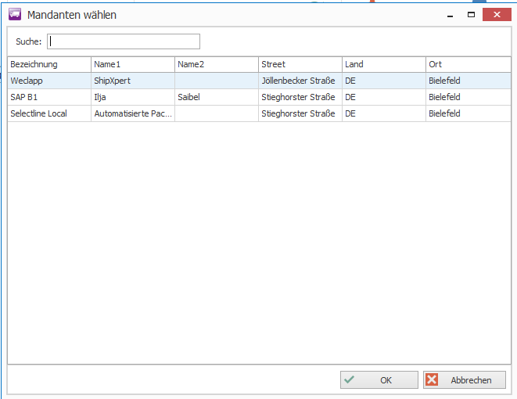The width and height of the screenshot is (517, 399).
Task: Click Stieghorster Straße in Selectline Local row
Action: pos(300,113)
